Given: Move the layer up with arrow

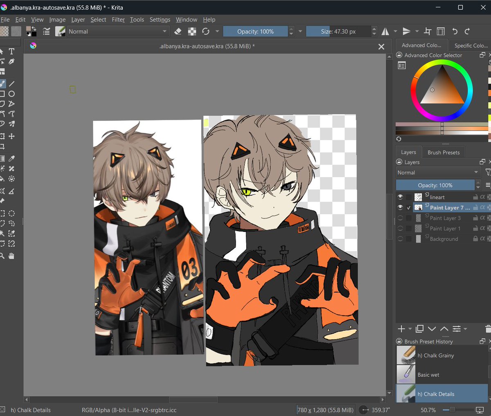Looking at the screenshot, I should point(444,329).
